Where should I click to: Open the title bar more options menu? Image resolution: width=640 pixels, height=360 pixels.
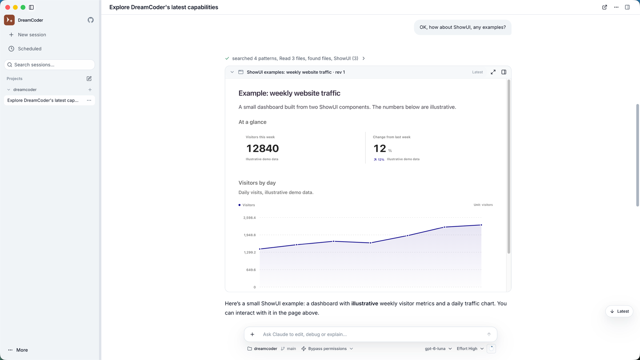[616, 7]
